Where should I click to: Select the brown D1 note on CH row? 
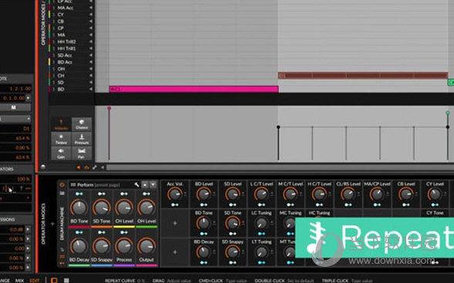pyautogui.click(x=363, y=76)
